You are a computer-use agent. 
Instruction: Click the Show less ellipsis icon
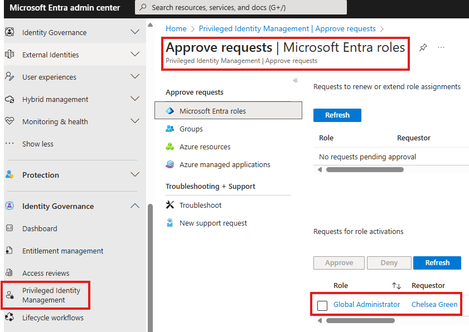coord(9,143)
